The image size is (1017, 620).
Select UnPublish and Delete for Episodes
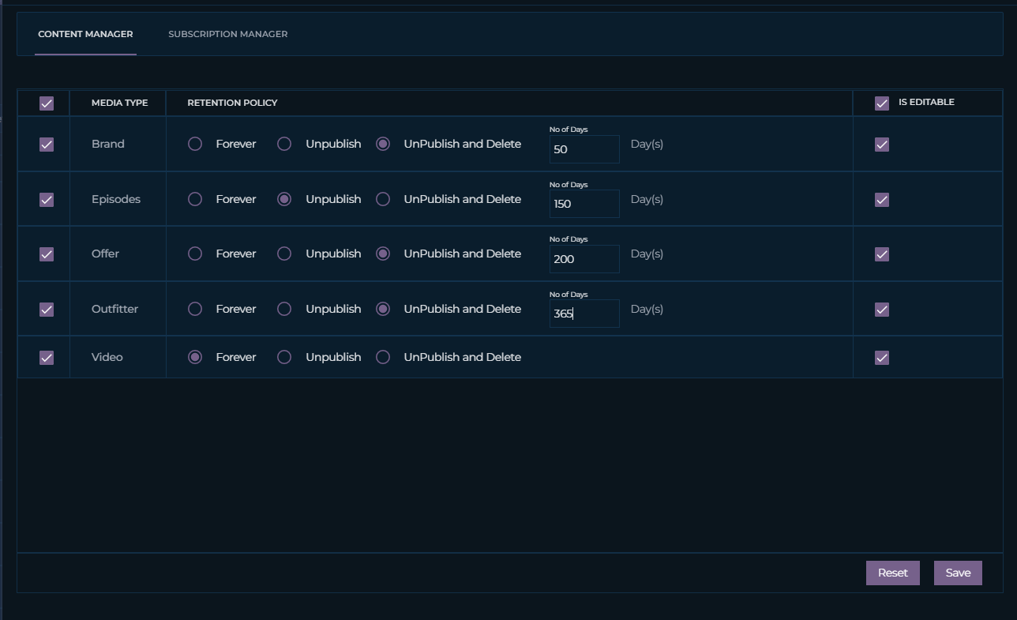(x=383, y=199)
